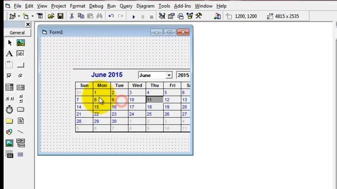Viewport: 337px width, 189px height.
Task: Select the Frame control tool
Action: pyautogui.click(x=9, y=65)
